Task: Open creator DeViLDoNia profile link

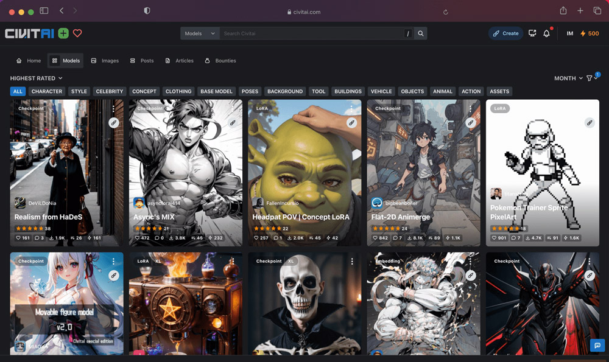Action: pos(42,203)
